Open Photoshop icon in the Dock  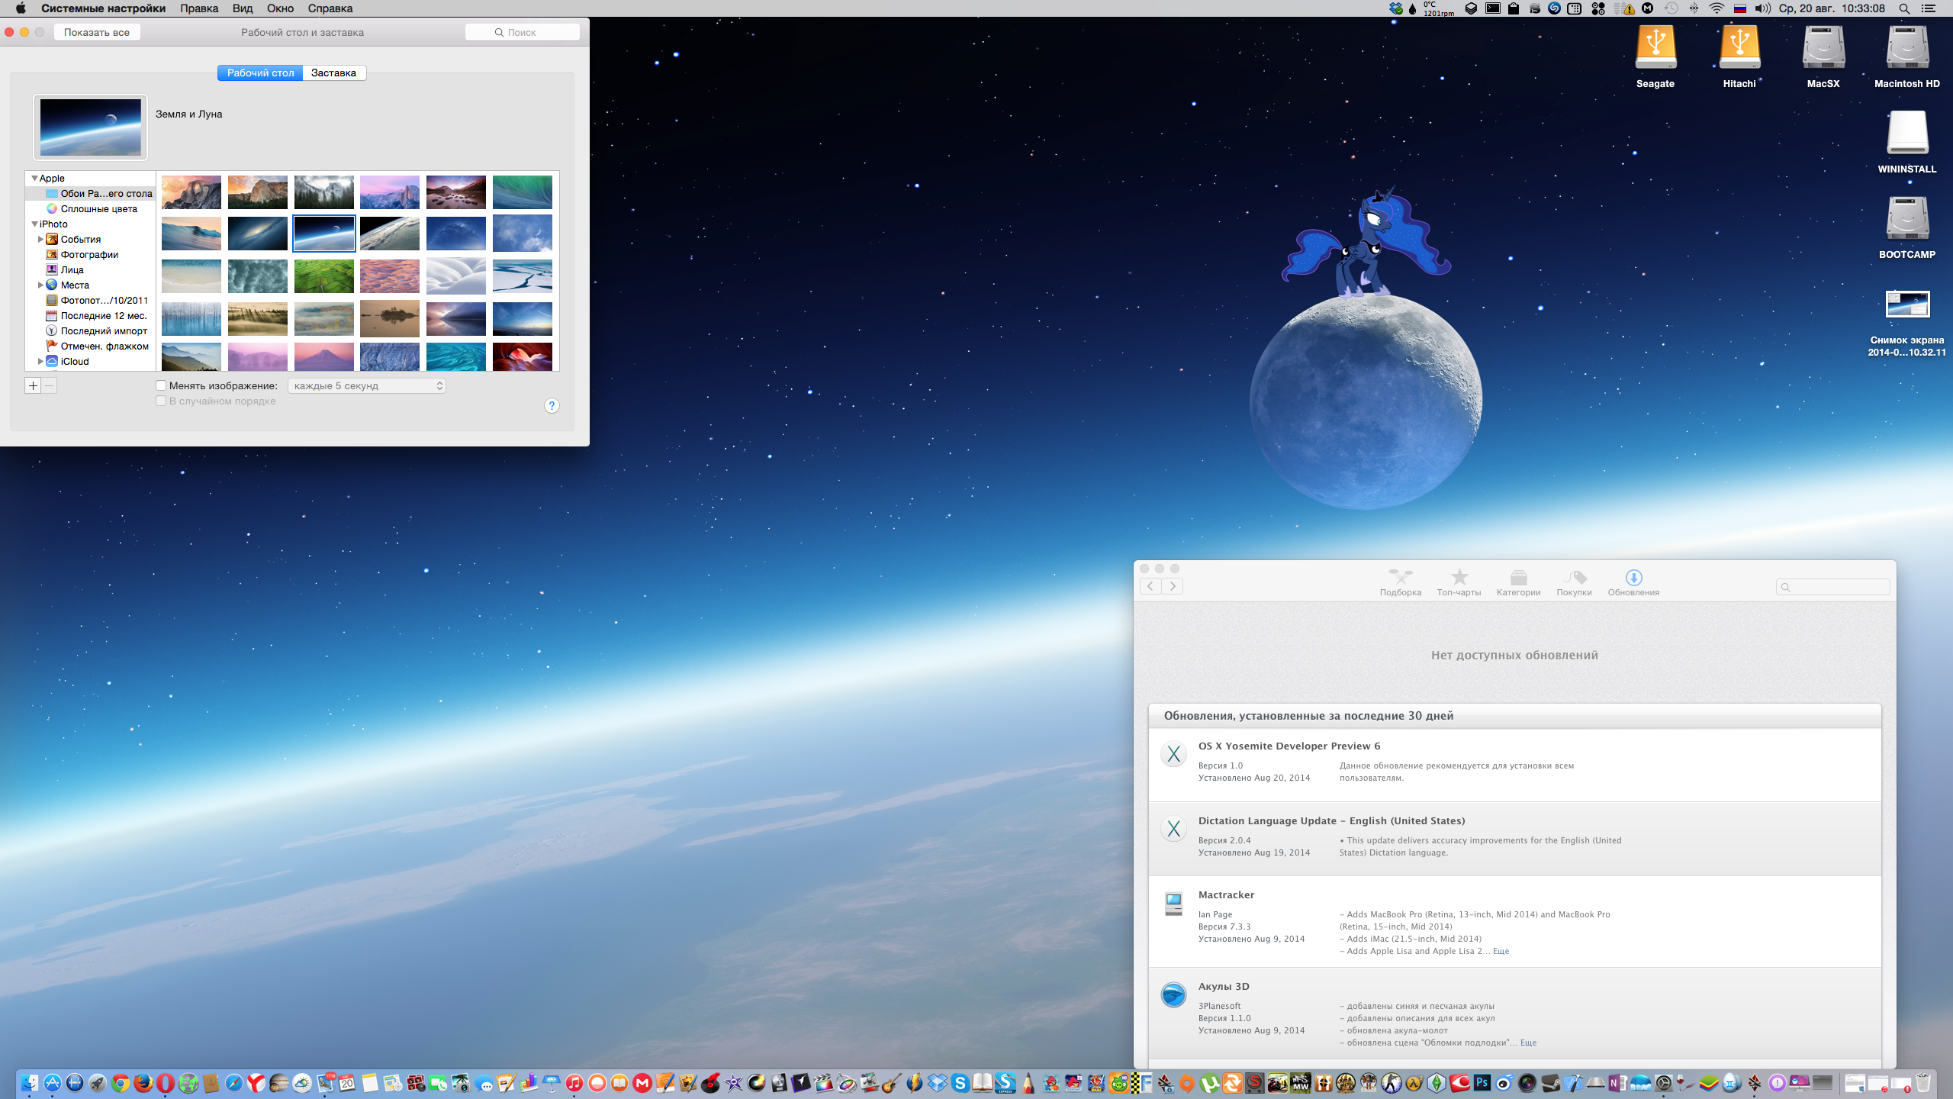(1482, 1082)
